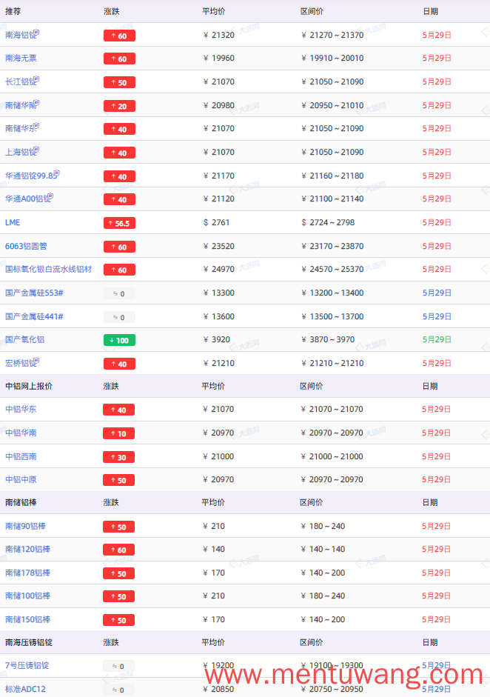Image resolution: width=490 pixels, height=697 pixels.
Task: Click the range ¥ 21160～21180
Action: [332, 176]
